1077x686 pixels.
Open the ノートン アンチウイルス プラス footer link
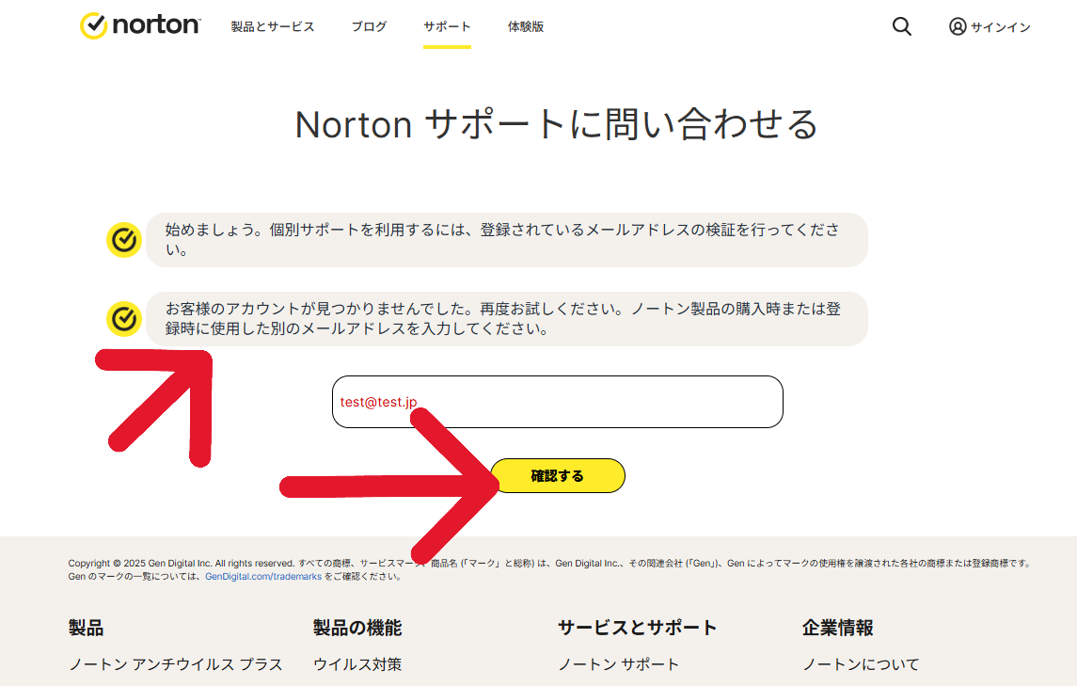pos(176,664)
